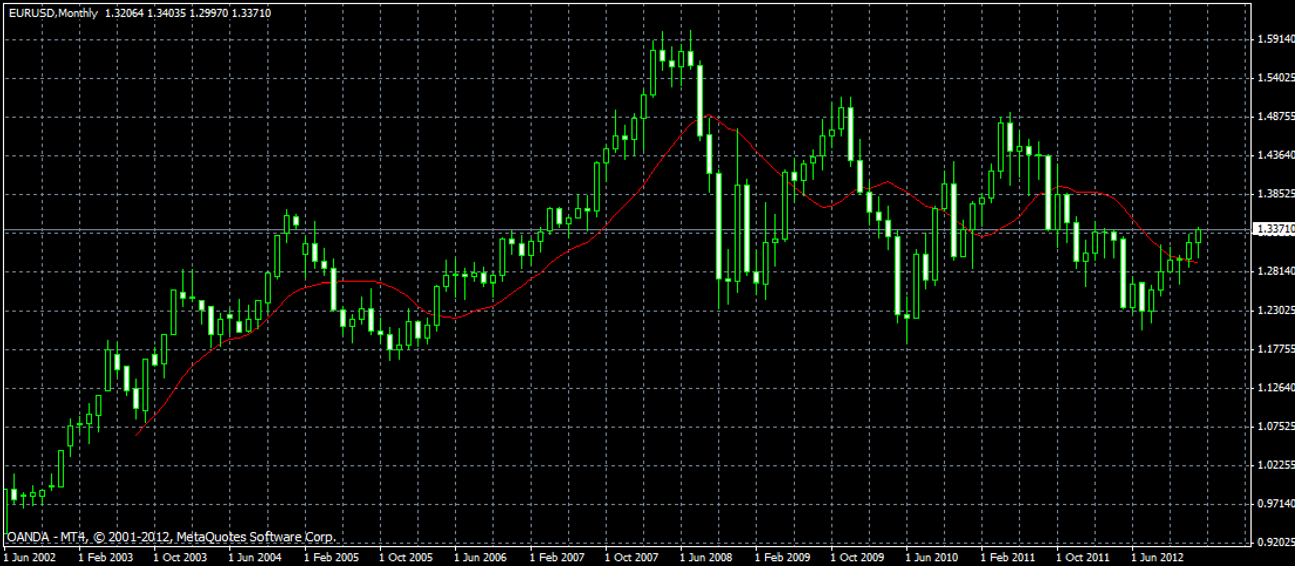Click the 0.92025 price axis label
The height and width of the screenshot is (566, 1295).
[1275, 542]
